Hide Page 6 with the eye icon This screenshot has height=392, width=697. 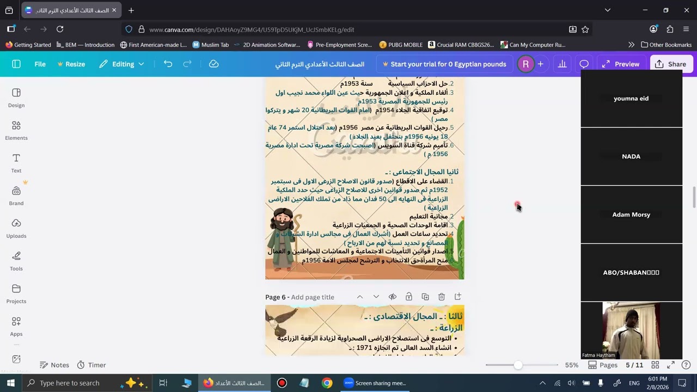[393, 297]
